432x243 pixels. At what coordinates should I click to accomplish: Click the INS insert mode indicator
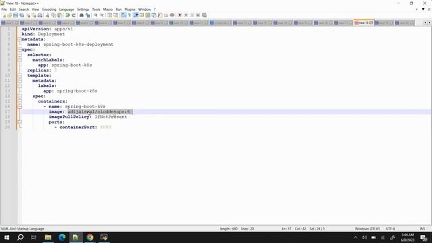pyautogui.click(x=422, y=229)
